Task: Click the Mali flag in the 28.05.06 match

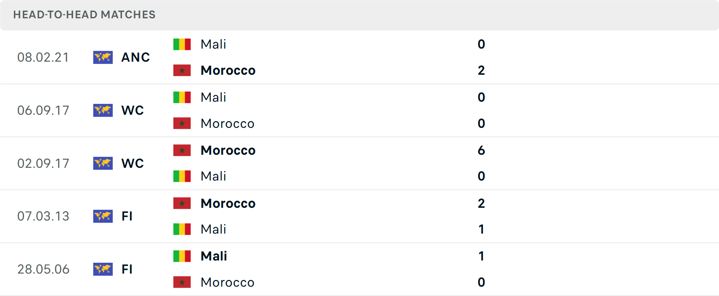Action: point(182,256)
